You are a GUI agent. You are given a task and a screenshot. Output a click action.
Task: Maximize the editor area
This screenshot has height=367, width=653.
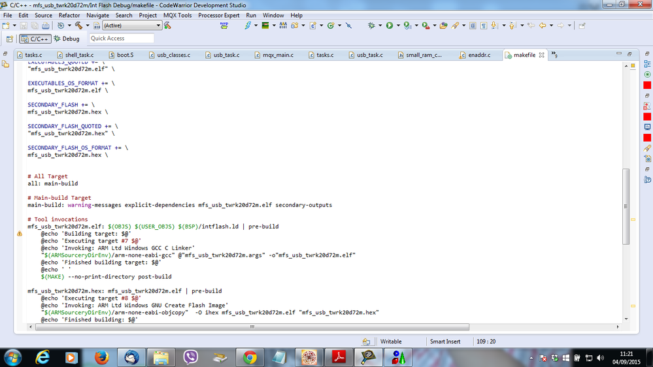[629, 54]
